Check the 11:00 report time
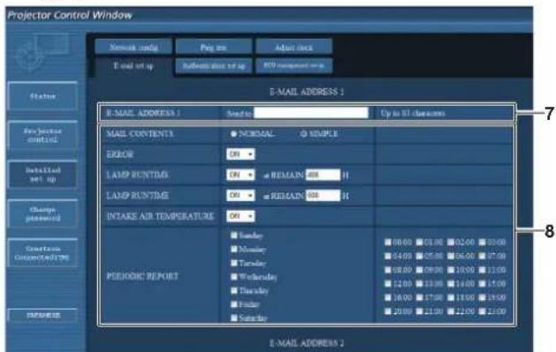 coord(483,270)
